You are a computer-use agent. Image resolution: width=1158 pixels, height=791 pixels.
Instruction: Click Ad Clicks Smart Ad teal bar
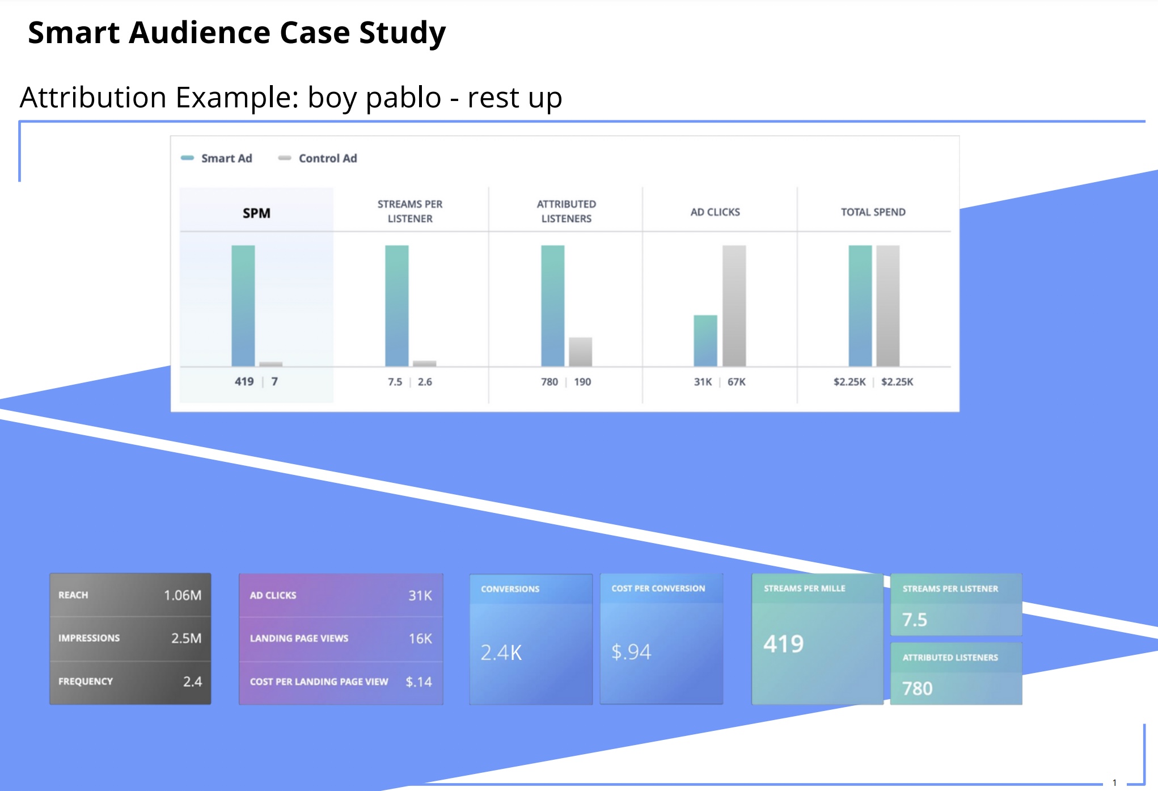click(x=705, y=340)
